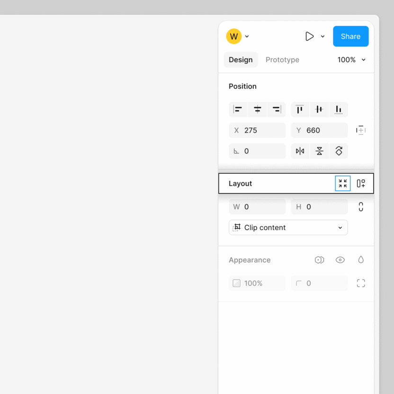Expand the present options chevron
394x394 pixels.
click(322, 36)
